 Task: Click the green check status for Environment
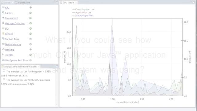click(30, 18)
